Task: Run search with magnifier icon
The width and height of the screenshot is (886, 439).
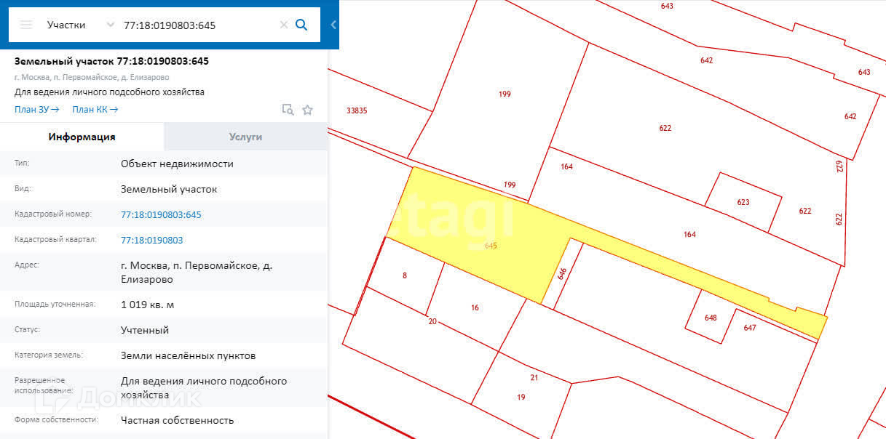Action: tap(301, 25)
